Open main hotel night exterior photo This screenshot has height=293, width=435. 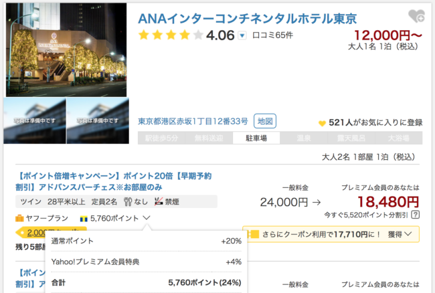tap(66, 50)
